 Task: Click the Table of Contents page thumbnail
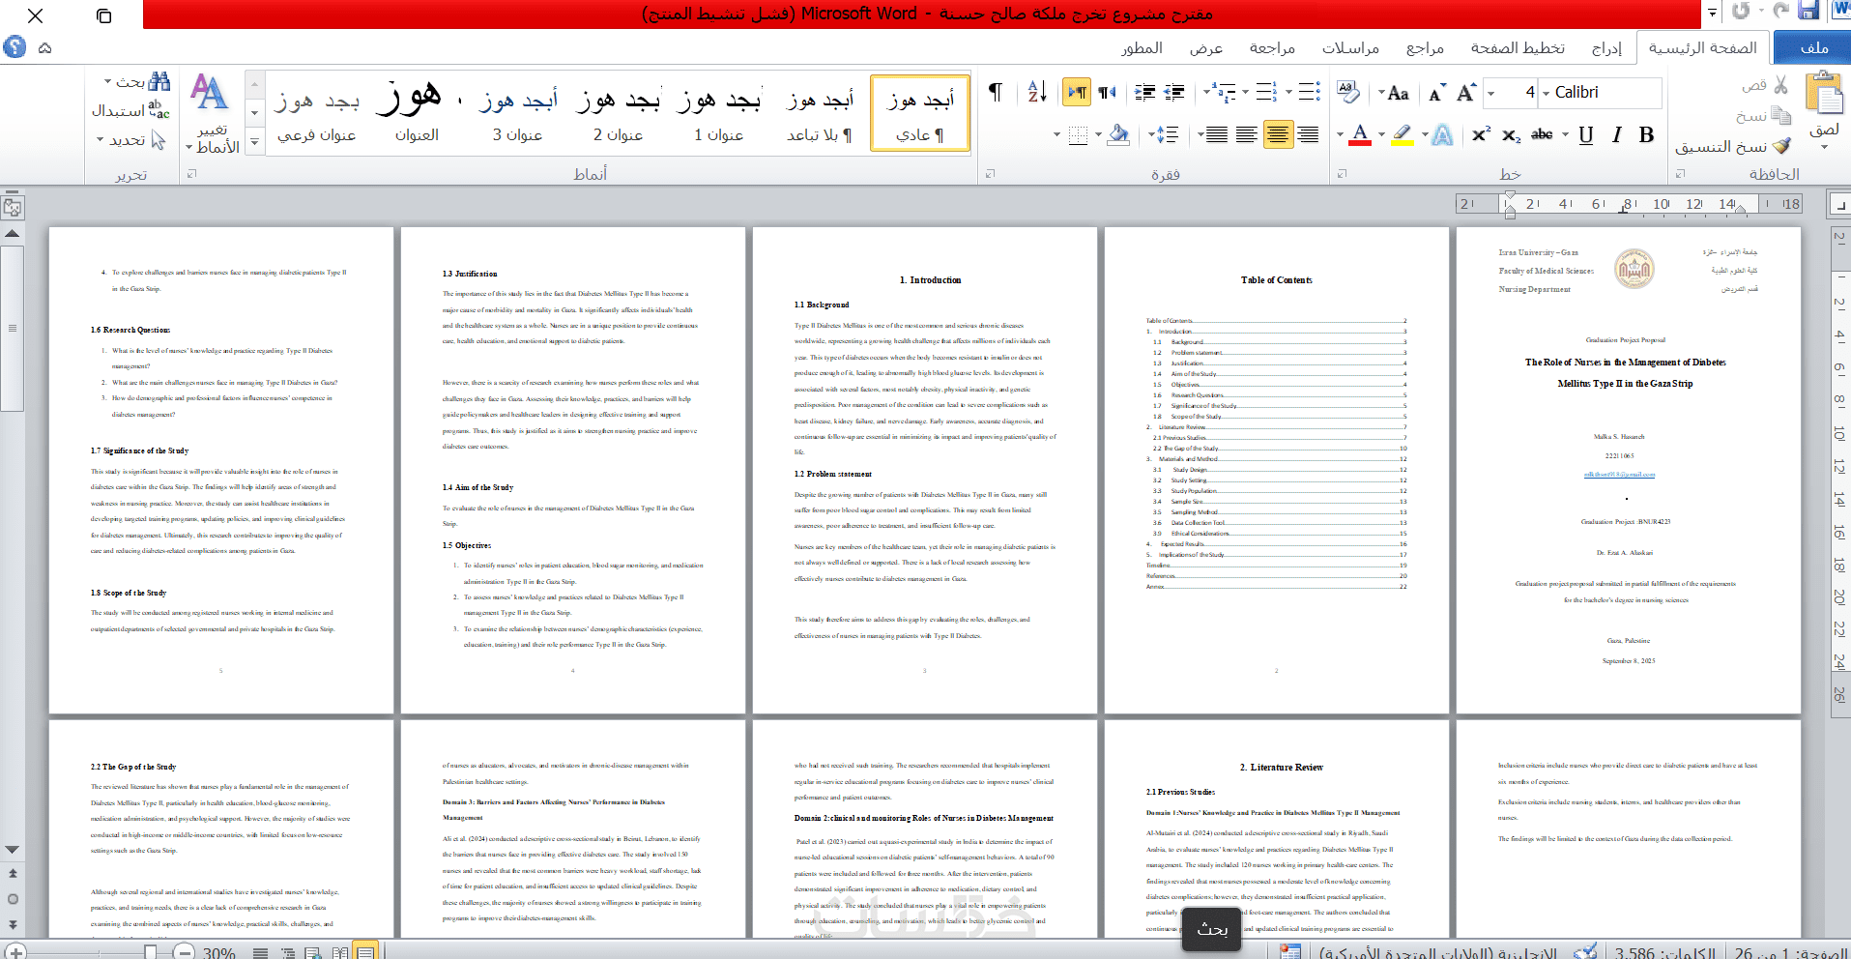(1276, 470)
